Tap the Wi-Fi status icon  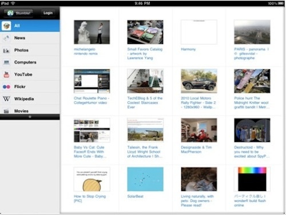point(13,3)
